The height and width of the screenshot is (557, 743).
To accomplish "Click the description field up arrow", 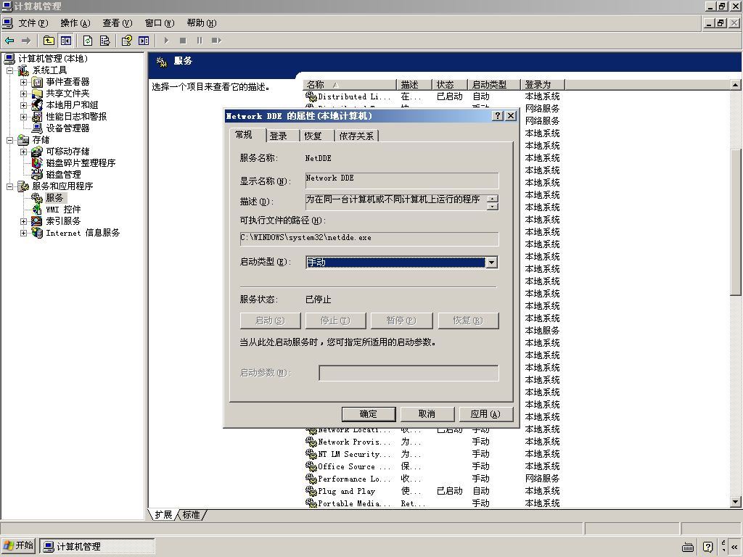I will coord(493,199).
